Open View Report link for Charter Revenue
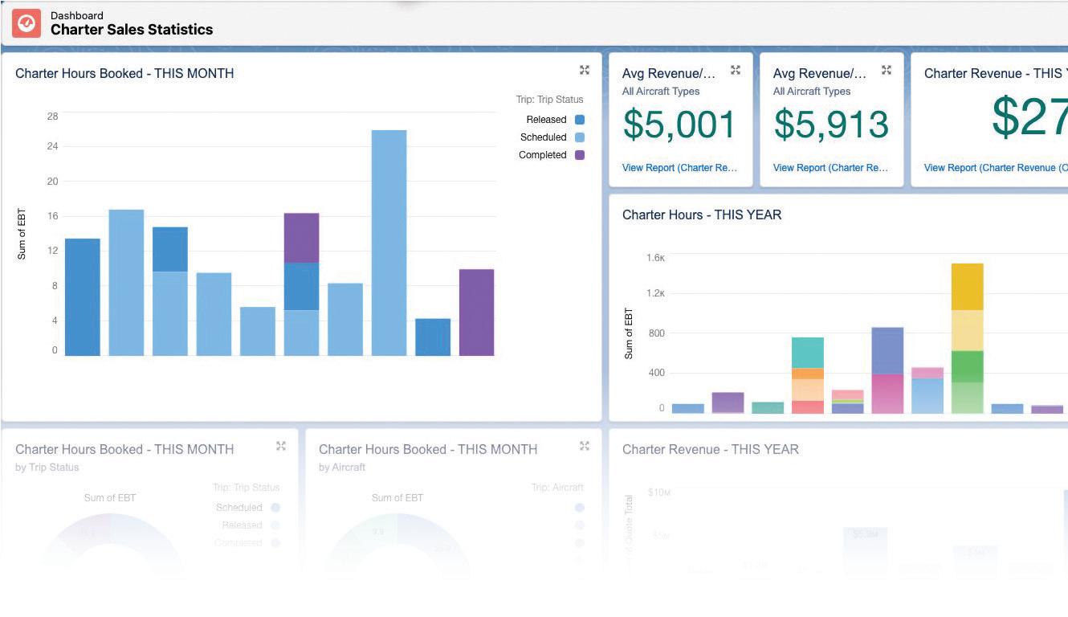The height and width of the screenshot is (617, 1068). pyautogui.click(x=996, y=168)
